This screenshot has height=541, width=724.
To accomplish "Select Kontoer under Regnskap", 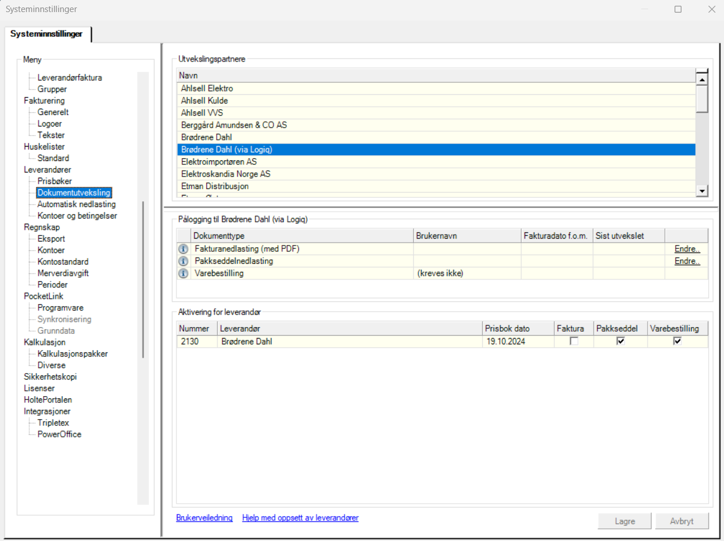I will 51,250.
